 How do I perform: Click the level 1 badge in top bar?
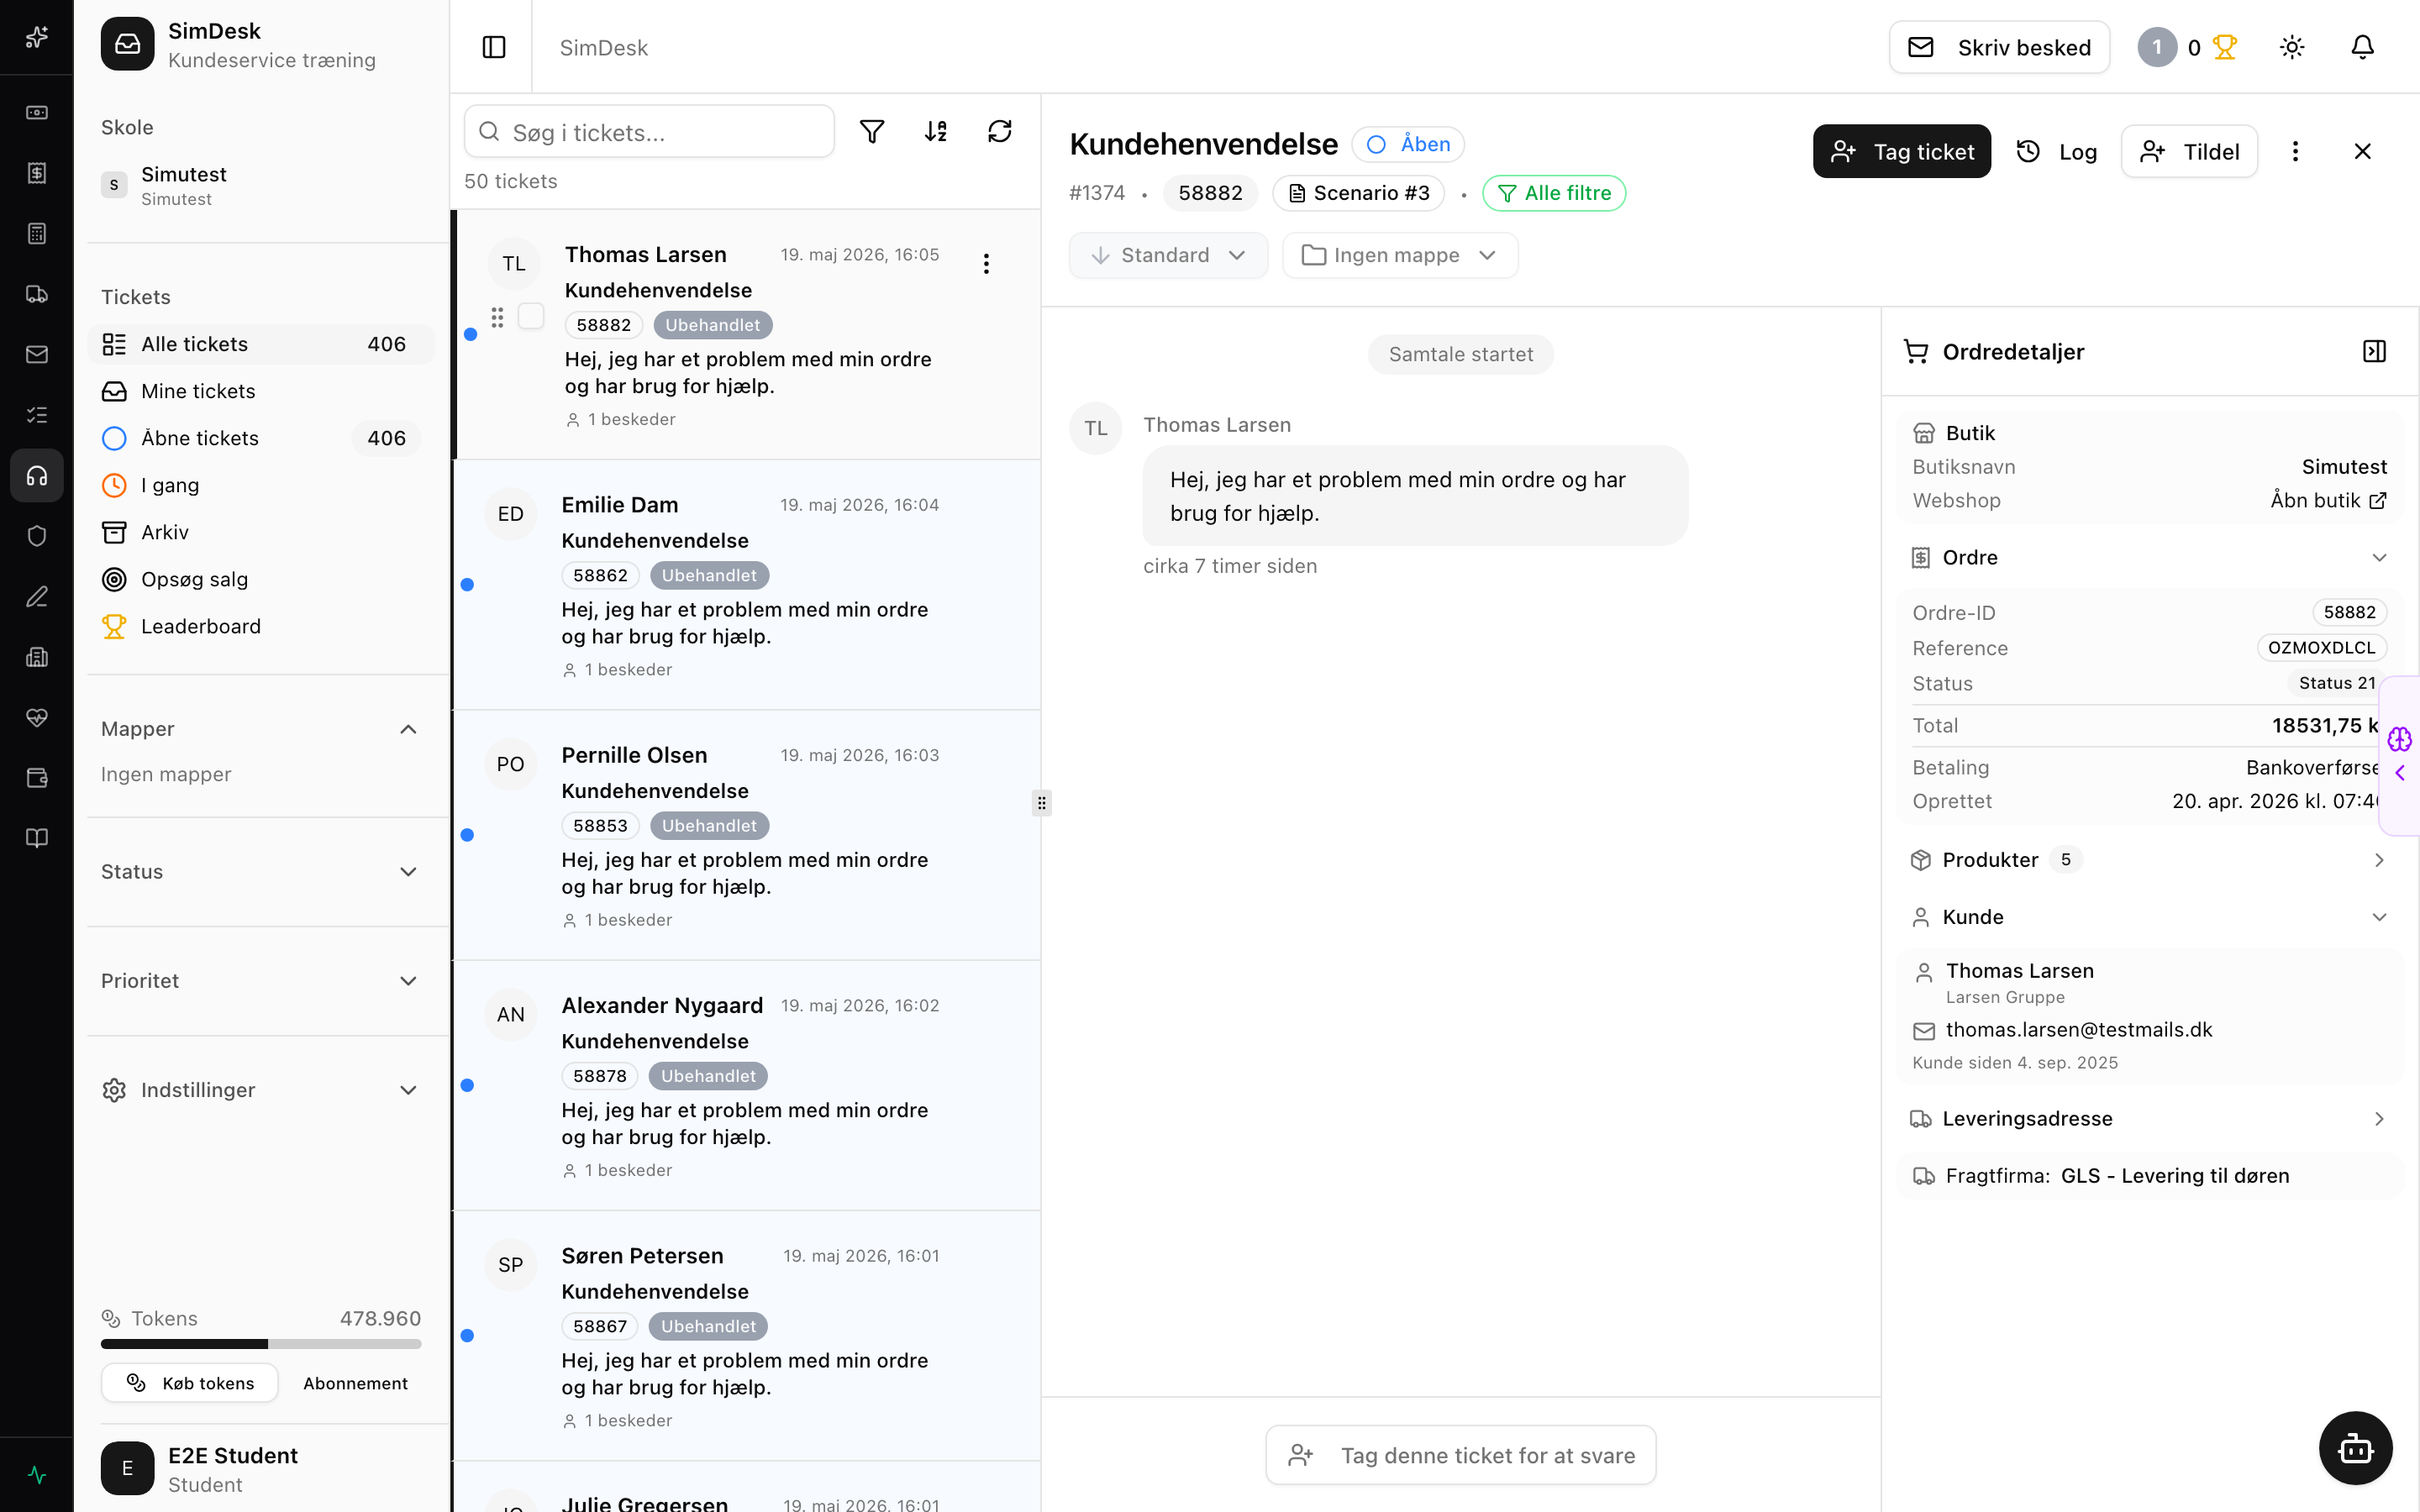tap(2157, 47)
